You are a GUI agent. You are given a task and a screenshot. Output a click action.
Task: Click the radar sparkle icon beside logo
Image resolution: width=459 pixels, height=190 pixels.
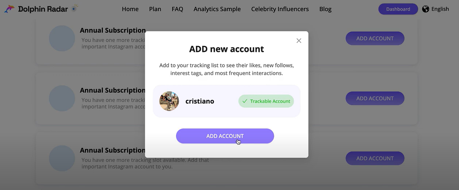(75, 8)
